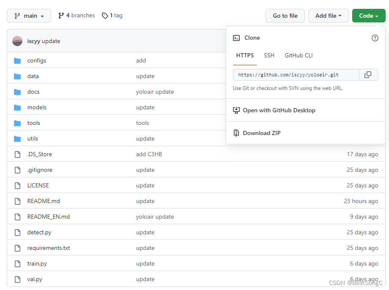Click the tag icon beside 1 tag
Image resolution: width=389 pixels, height=290 pixels.
tap(105, 16)
